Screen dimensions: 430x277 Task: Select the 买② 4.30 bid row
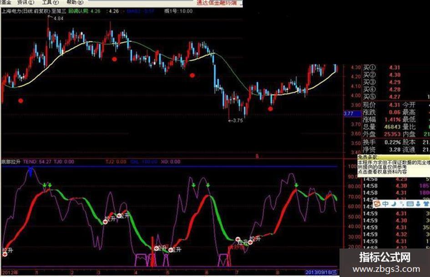tap(382, 75)
